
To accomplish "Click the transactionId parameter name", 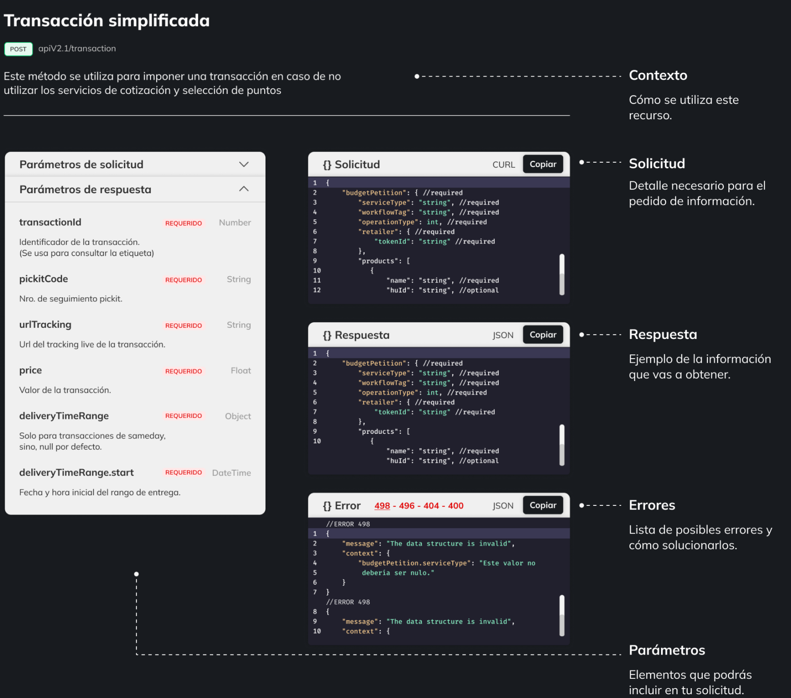I will (x=50, y=223).
